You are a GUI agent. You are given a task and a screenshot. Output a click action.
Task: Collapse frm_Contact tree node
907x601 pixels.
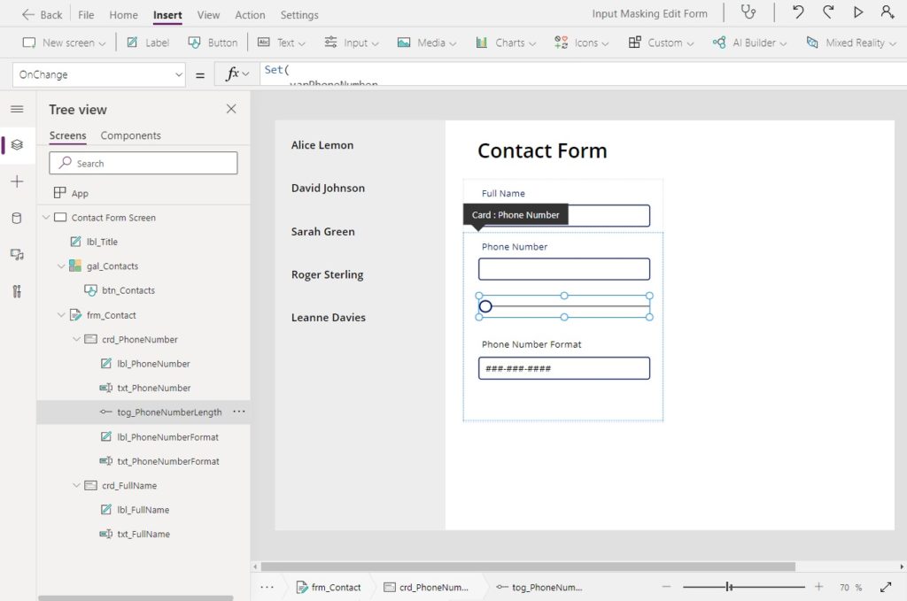(x=61, y=315)
